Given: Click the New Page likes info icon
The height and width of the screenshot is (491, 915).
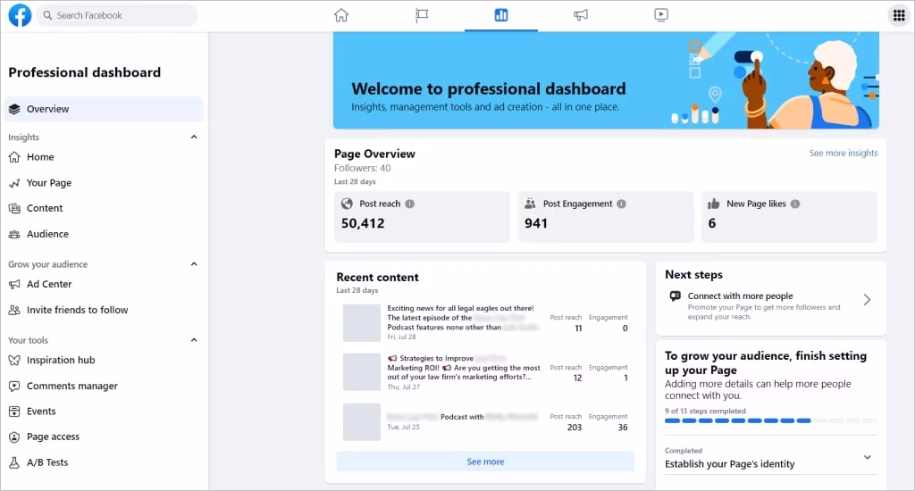Looking at the screenshot, I should (794, 204).
